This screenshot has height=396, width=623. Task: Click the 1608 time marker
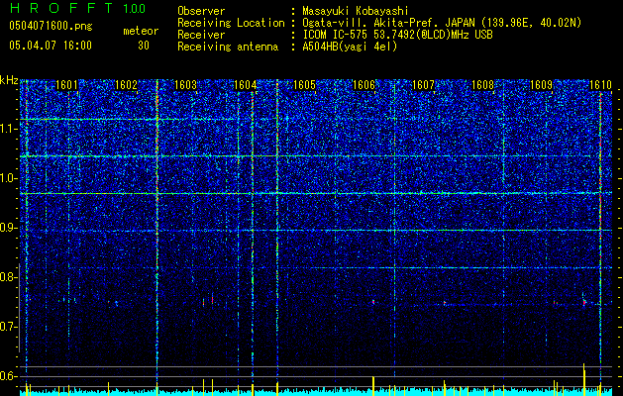click(x=482, y=85)
